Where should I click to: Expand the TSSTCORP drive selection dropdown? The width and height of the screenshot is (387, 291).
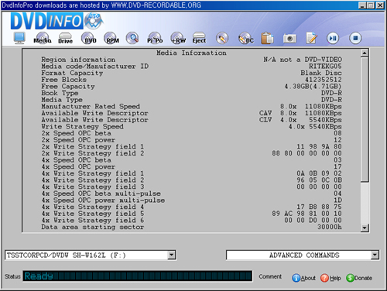click(x=171, y=255)
